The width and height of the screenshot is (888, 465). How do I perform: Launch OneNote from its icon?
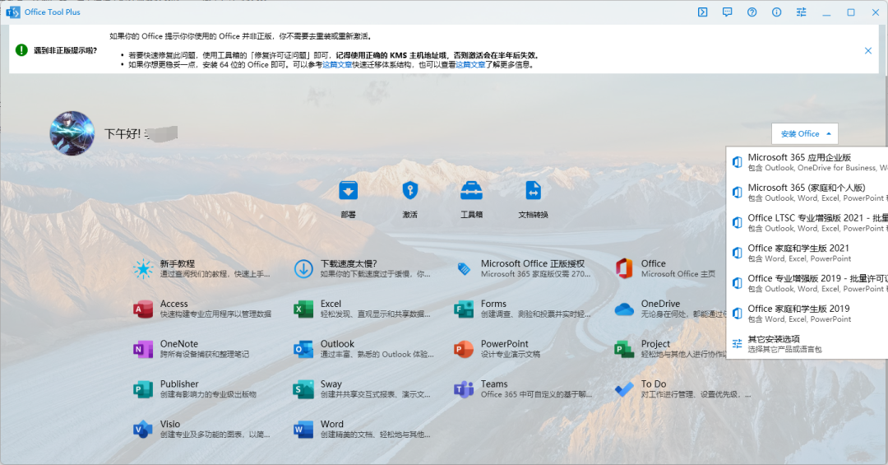point(143,349)
